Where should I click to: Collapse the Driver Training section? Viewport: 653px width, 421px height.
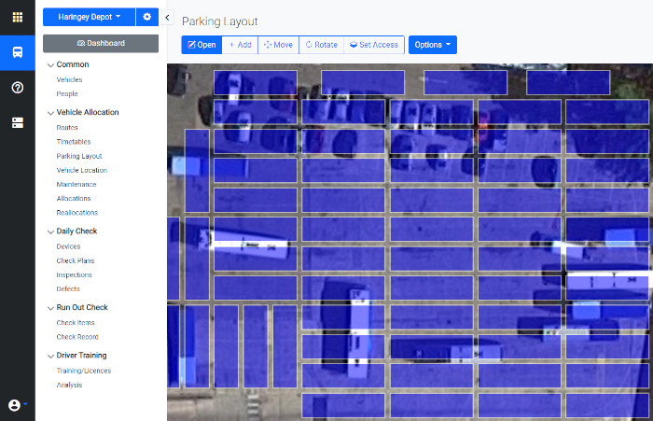[x=77, y=355]
